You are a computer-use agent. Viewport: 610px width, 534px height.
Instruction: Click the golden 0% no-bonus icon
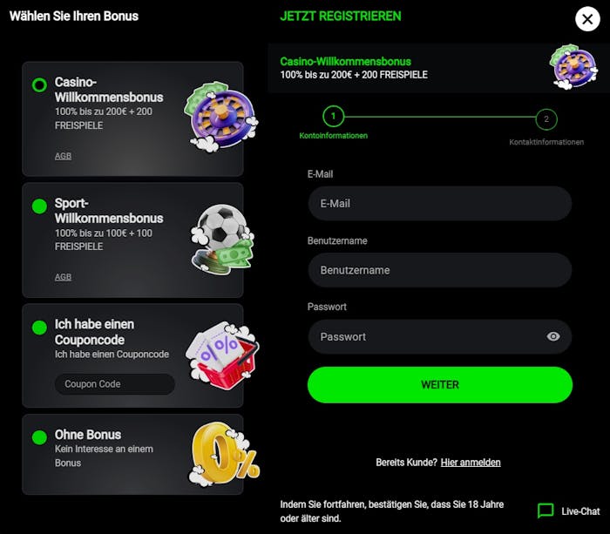tap(225, 453)
